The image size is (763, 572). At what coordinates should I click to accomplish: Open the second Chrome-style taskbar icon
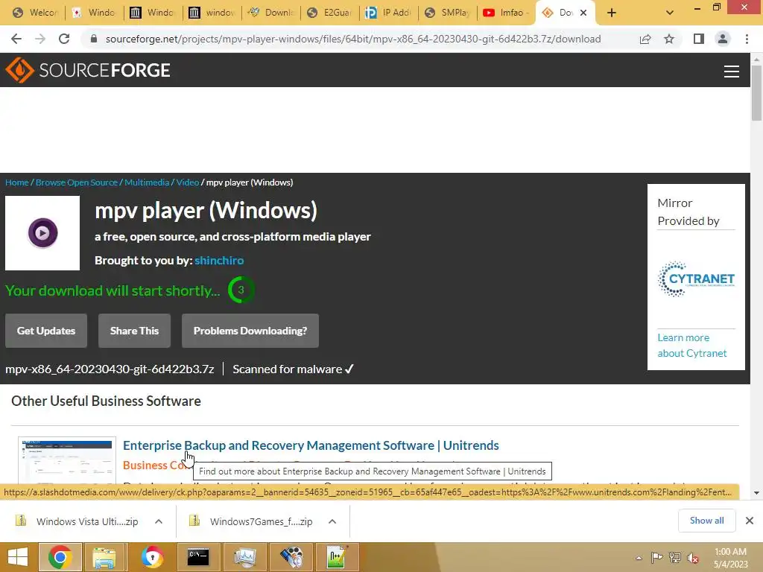pyautogui.click(x=152, y=557)
